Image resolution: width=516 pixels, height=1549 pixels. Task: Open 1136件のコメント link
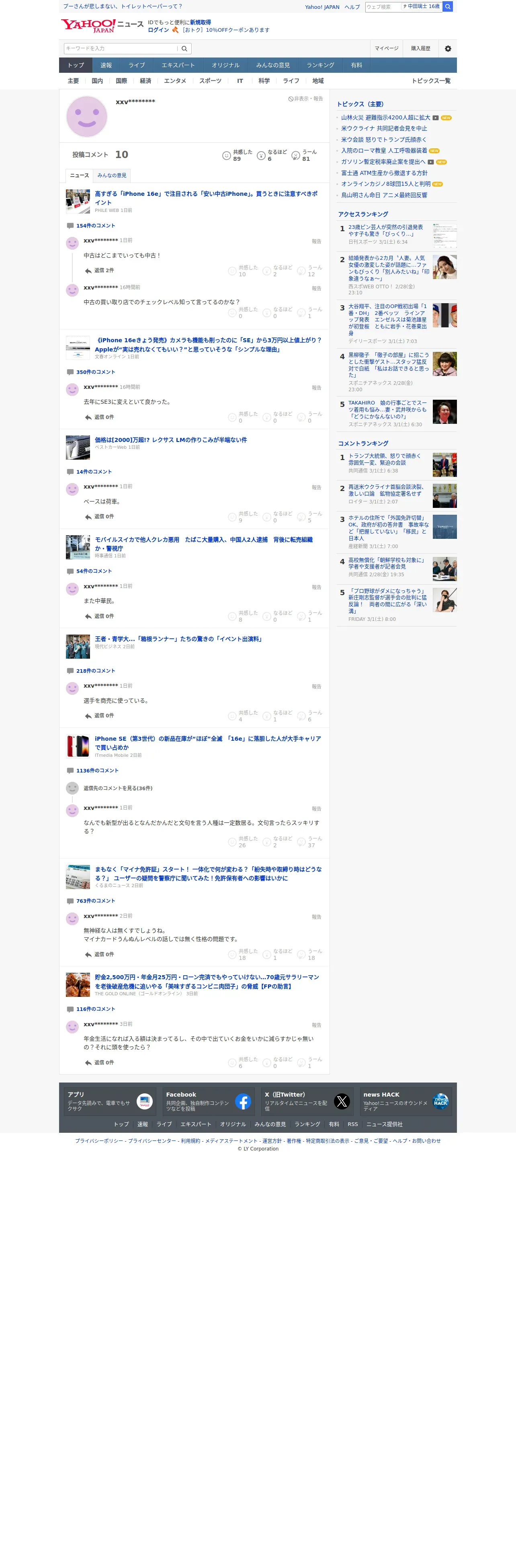click(97, 771)
